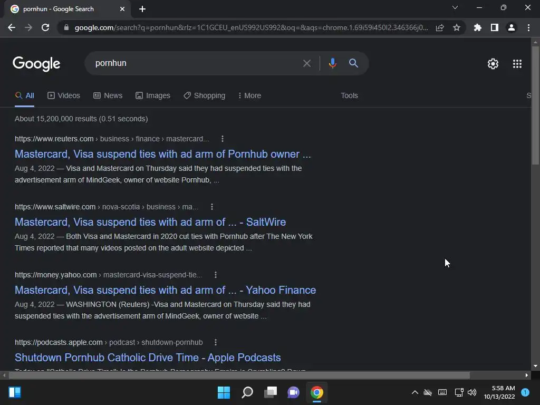Go to the Google logo homepage
The image size is (540, 405).
point(36,64)
